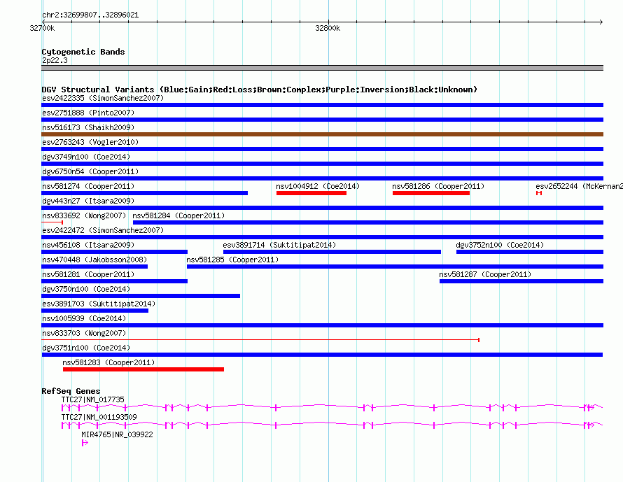Click the chr2:32699807..32896021 position label

(x=90, y=15)
